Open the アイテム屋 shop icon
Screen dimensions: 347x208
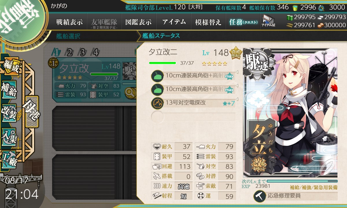click(x=268, y=21)
